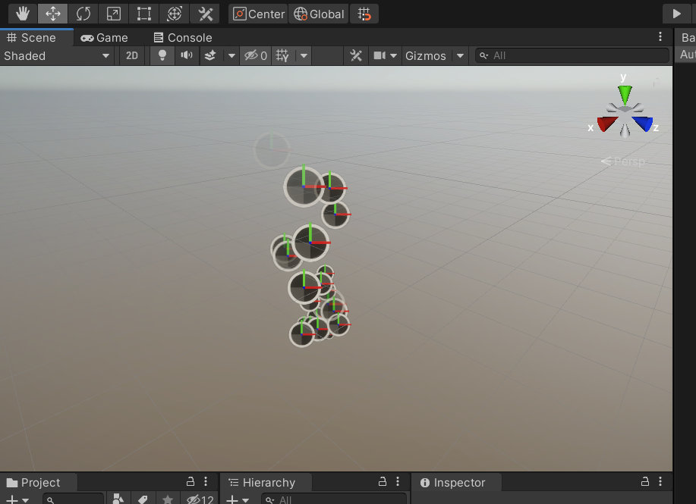Screen dimensions: 696x504
Task: Lock the Inspector panel
Action: (x=645, y=481)
